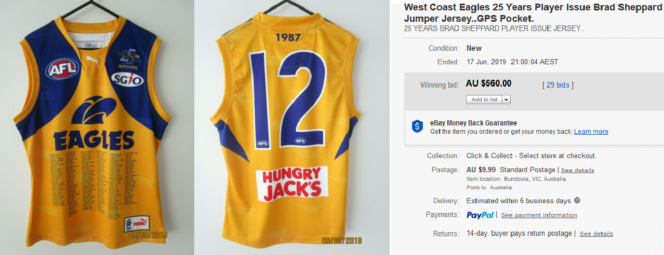Image resolution: width=664 pixels, height=255 pixels.
Task: View postage See details link
Action: pyautogui.click(x=577, y=170)
